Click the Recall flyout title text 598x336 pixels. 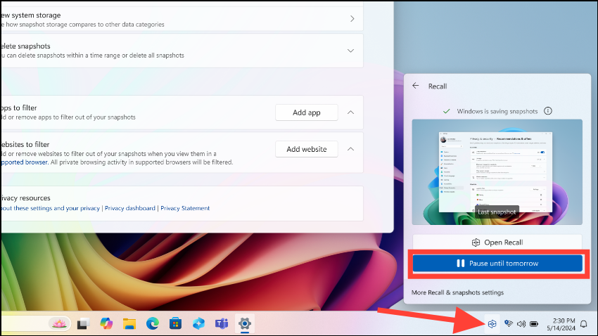[x=438, y=86]
